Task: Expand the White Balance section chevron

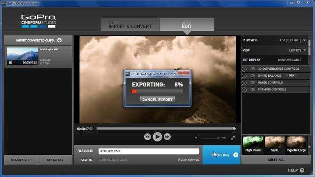Action: pos(244,76)
